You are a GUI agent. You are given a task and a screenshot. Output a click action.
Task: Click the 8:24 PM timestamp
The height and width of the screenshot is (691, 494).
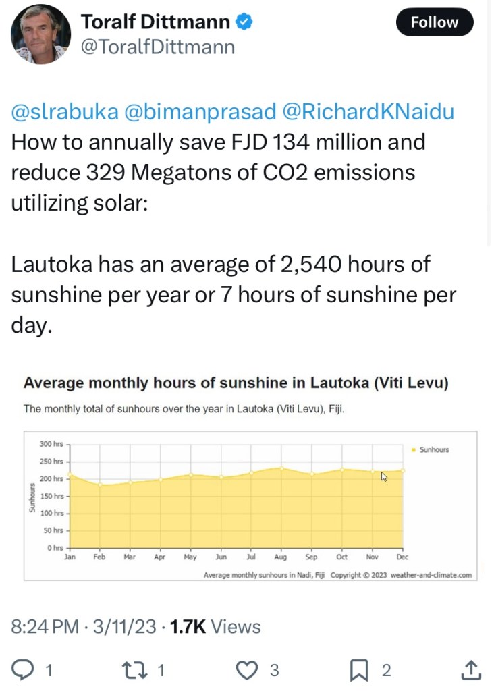pyautogui.click(x=45, y=626)
